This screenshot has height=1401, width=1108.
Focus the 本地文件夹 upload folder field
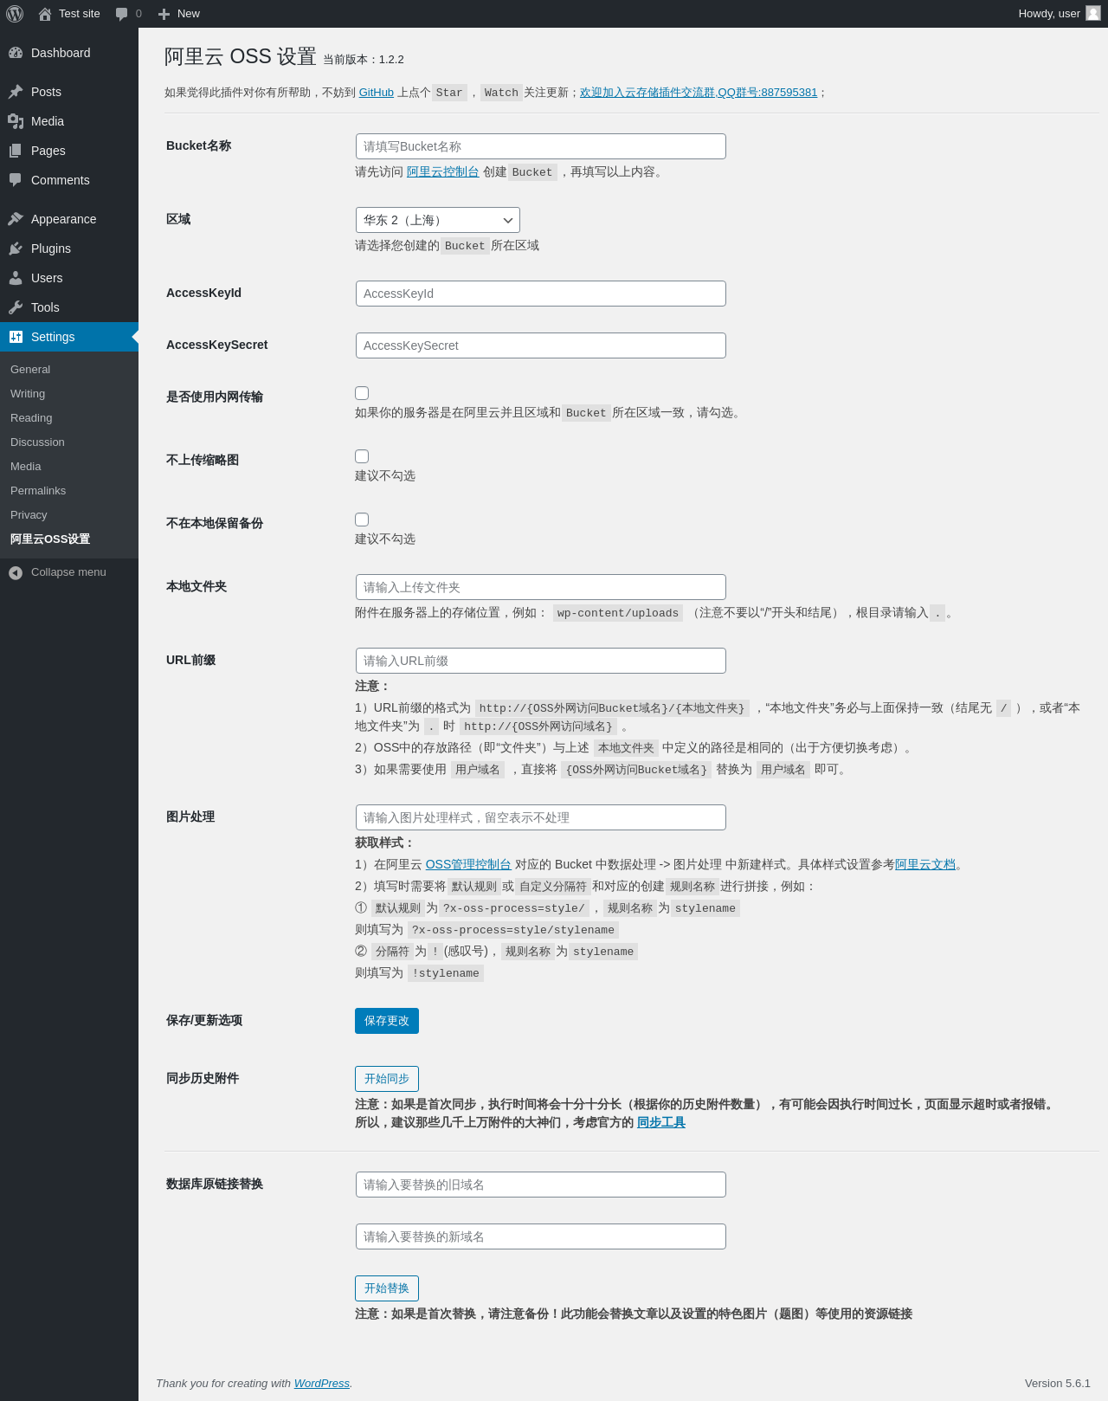(x=541, y=587)
